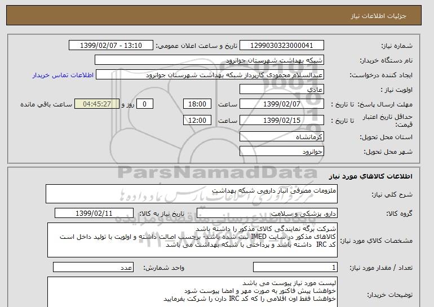The height and width of the screenshot is (307, 434).
Task: Click the deadline time field 18:00
Action: click(197, 104)
